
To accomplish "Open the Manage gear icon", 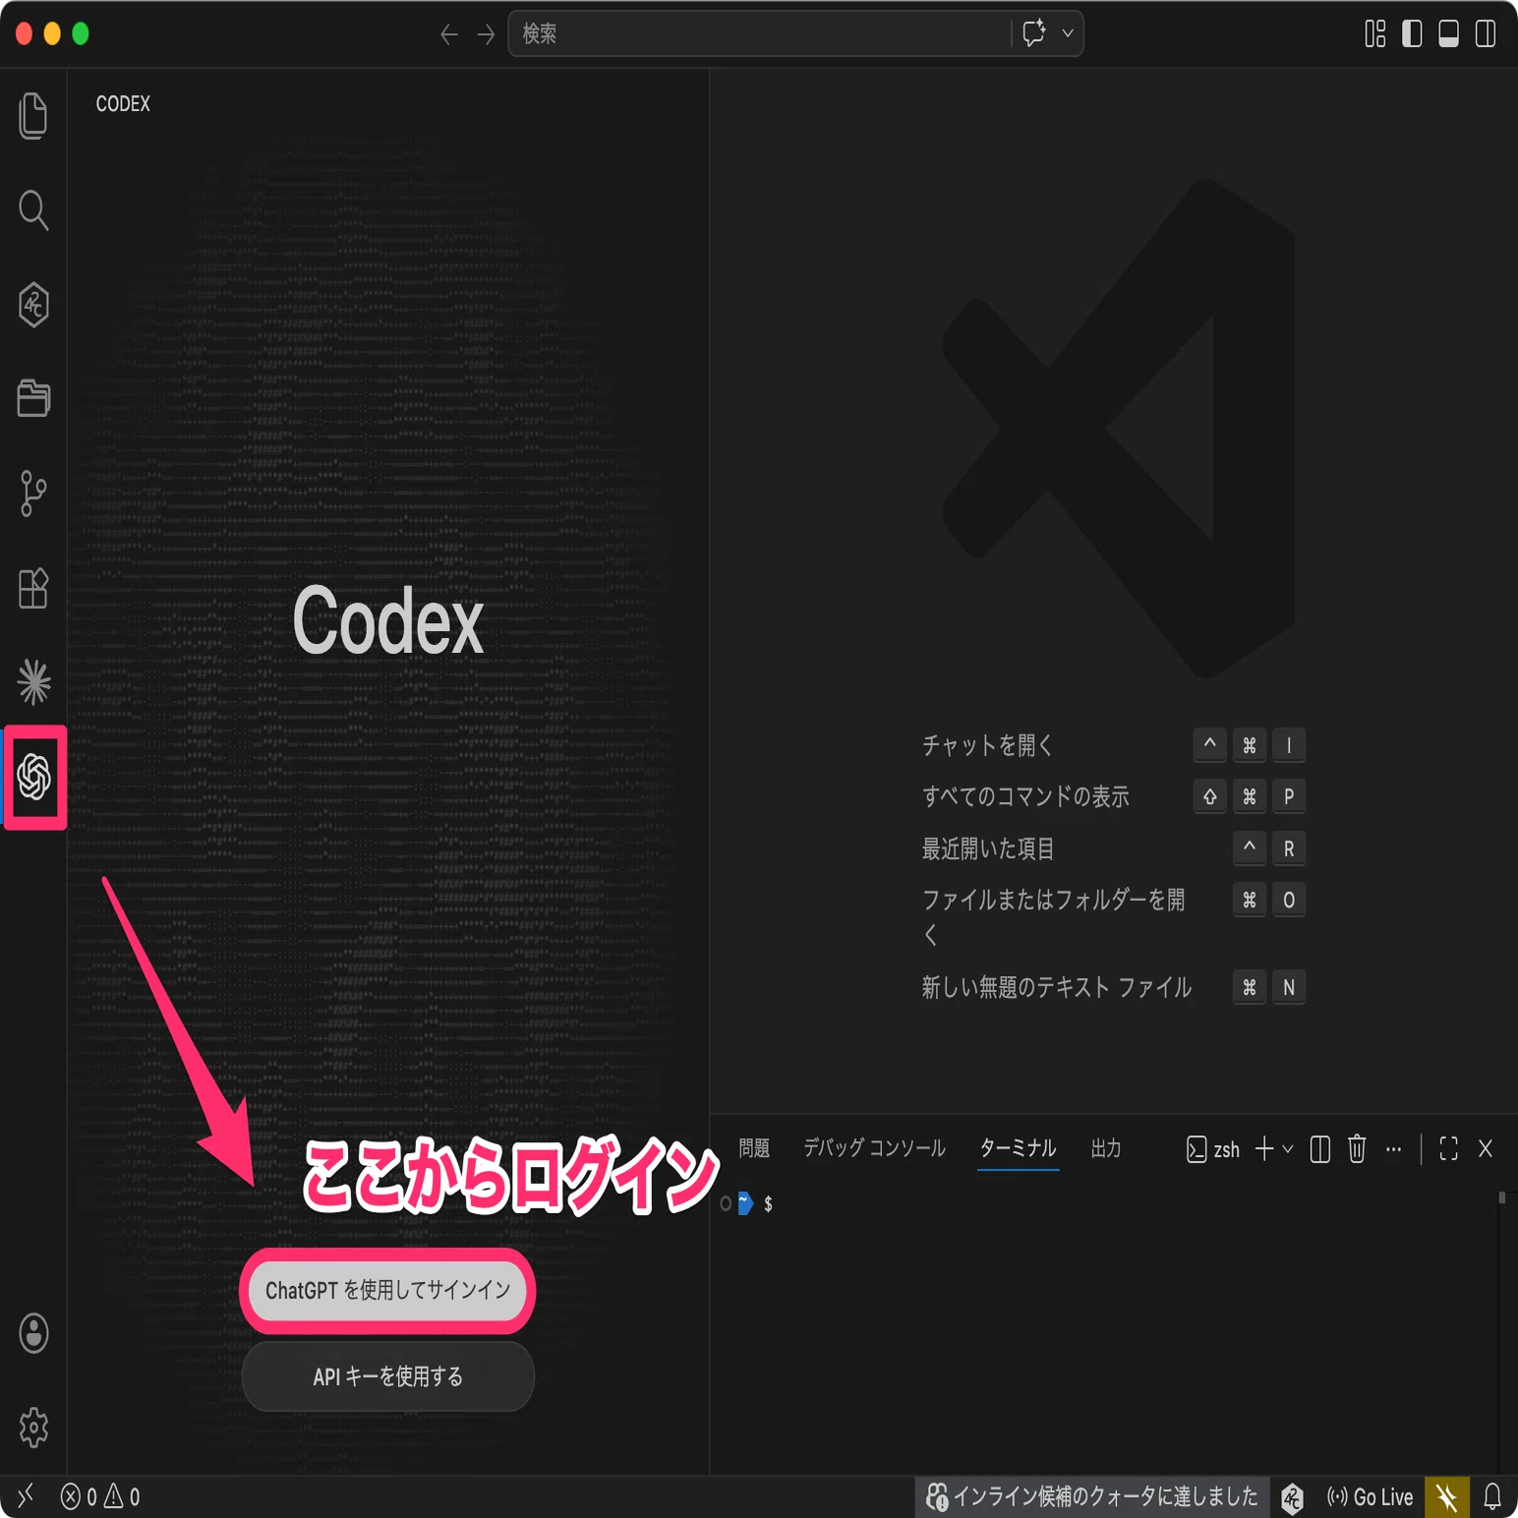I will (x=33, y=1428).
